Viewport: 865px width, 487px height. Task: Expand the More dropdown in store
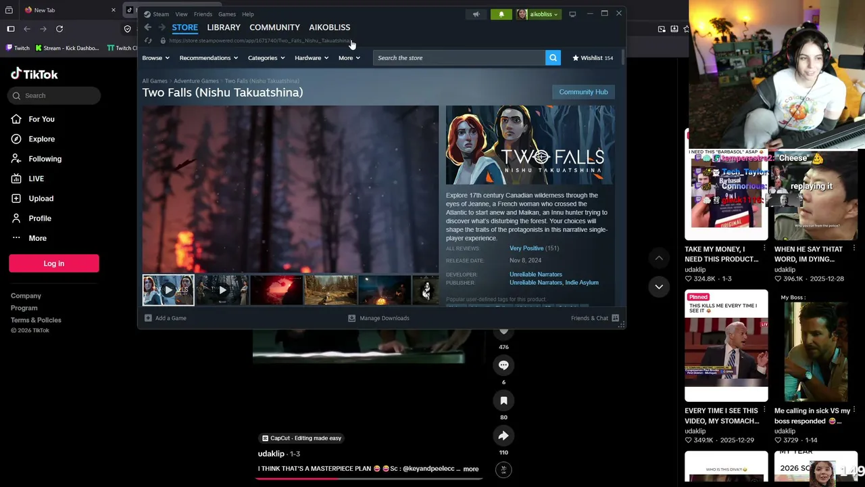click(349, 57)
